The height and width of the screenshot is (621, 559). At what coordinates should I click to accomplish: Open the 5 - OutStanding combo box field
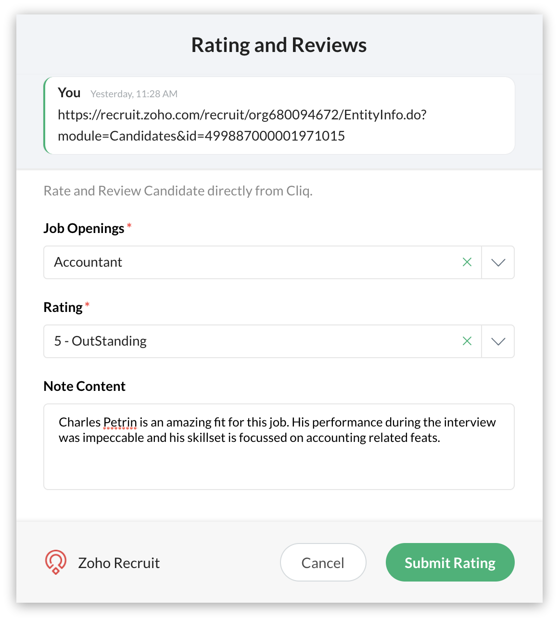pos(262,341)
